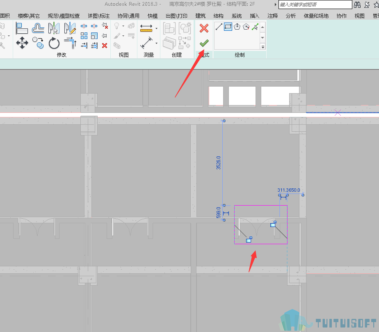Select the Inscribed Polygon draw tool
Image resolution: width=379 pixels, height=332 pixels.
click(x=237, y=27)
